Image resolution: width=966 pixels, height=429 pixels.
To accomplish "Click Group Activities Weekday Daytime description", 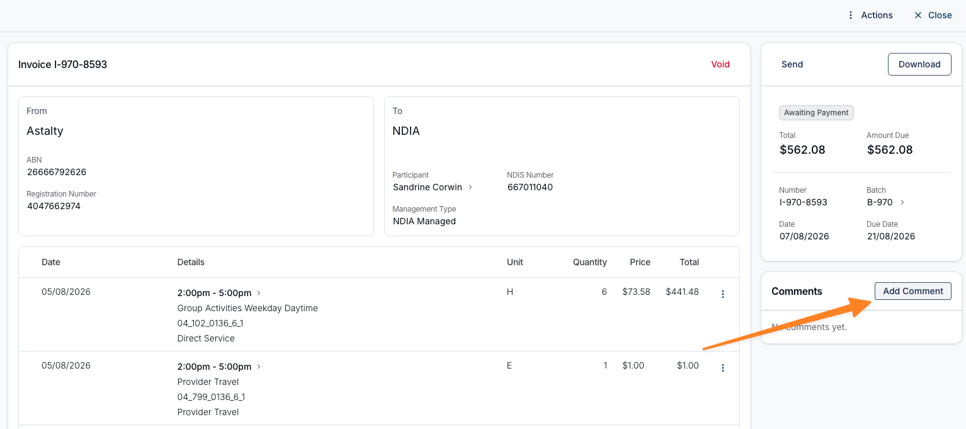I will [x=247, y=308].
